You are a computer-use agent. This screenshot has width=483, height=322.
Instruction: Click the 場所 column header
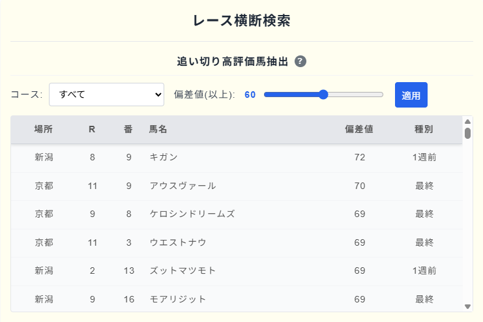pyautogui.click(x=44, y=129)
